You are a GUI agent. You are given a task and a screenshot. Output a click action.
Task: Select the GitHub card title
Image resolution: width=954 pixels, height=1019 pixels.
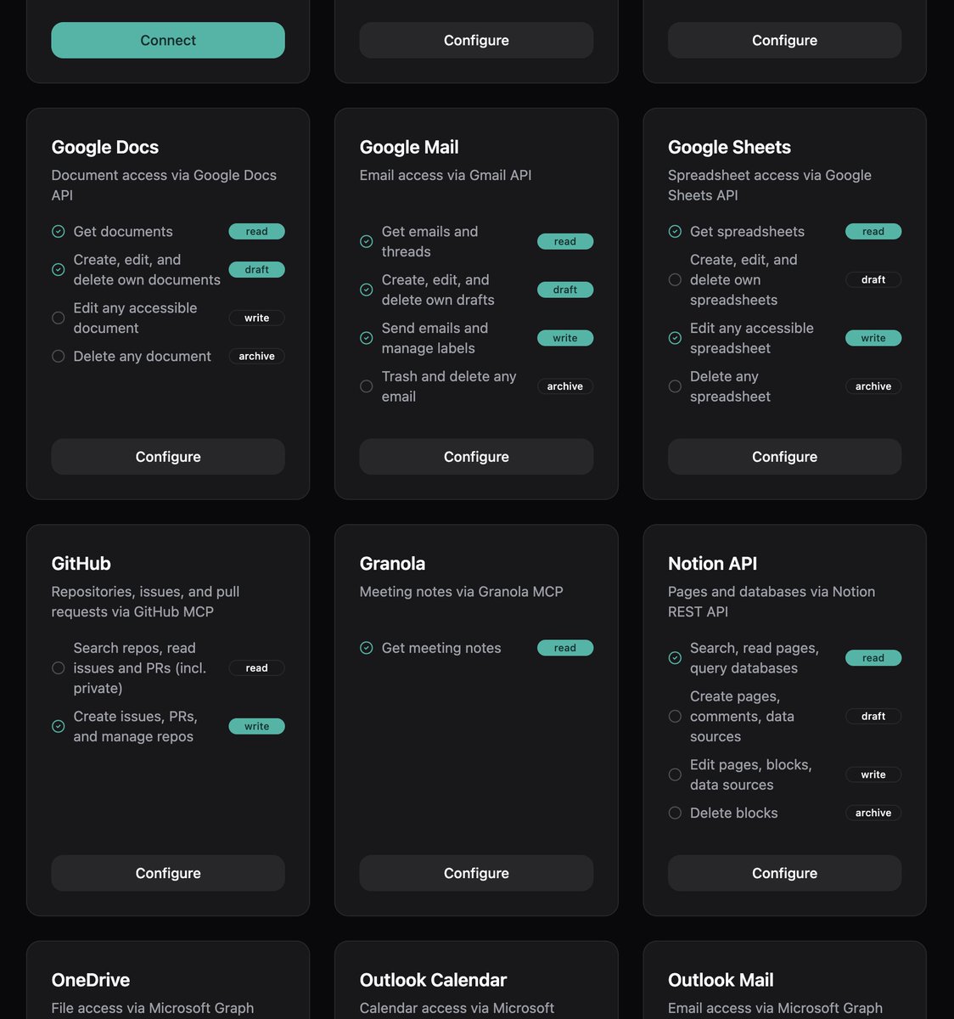point(81,564)
